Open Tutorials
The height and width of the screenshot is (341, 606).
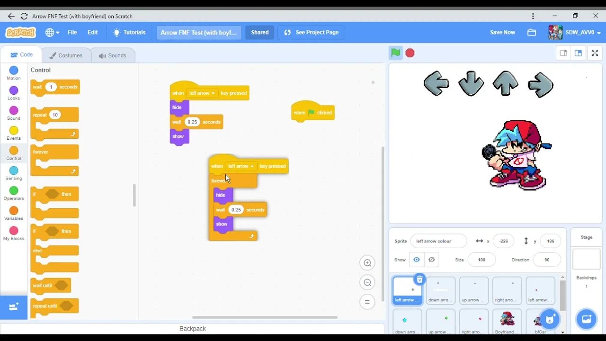[129, 32]
